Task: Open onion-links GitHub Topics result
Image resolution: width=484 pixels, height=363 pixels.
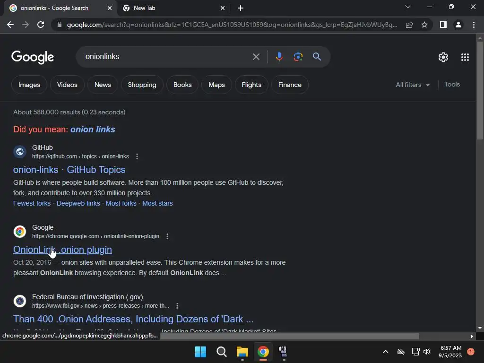Action: click(x=69, y=170)
